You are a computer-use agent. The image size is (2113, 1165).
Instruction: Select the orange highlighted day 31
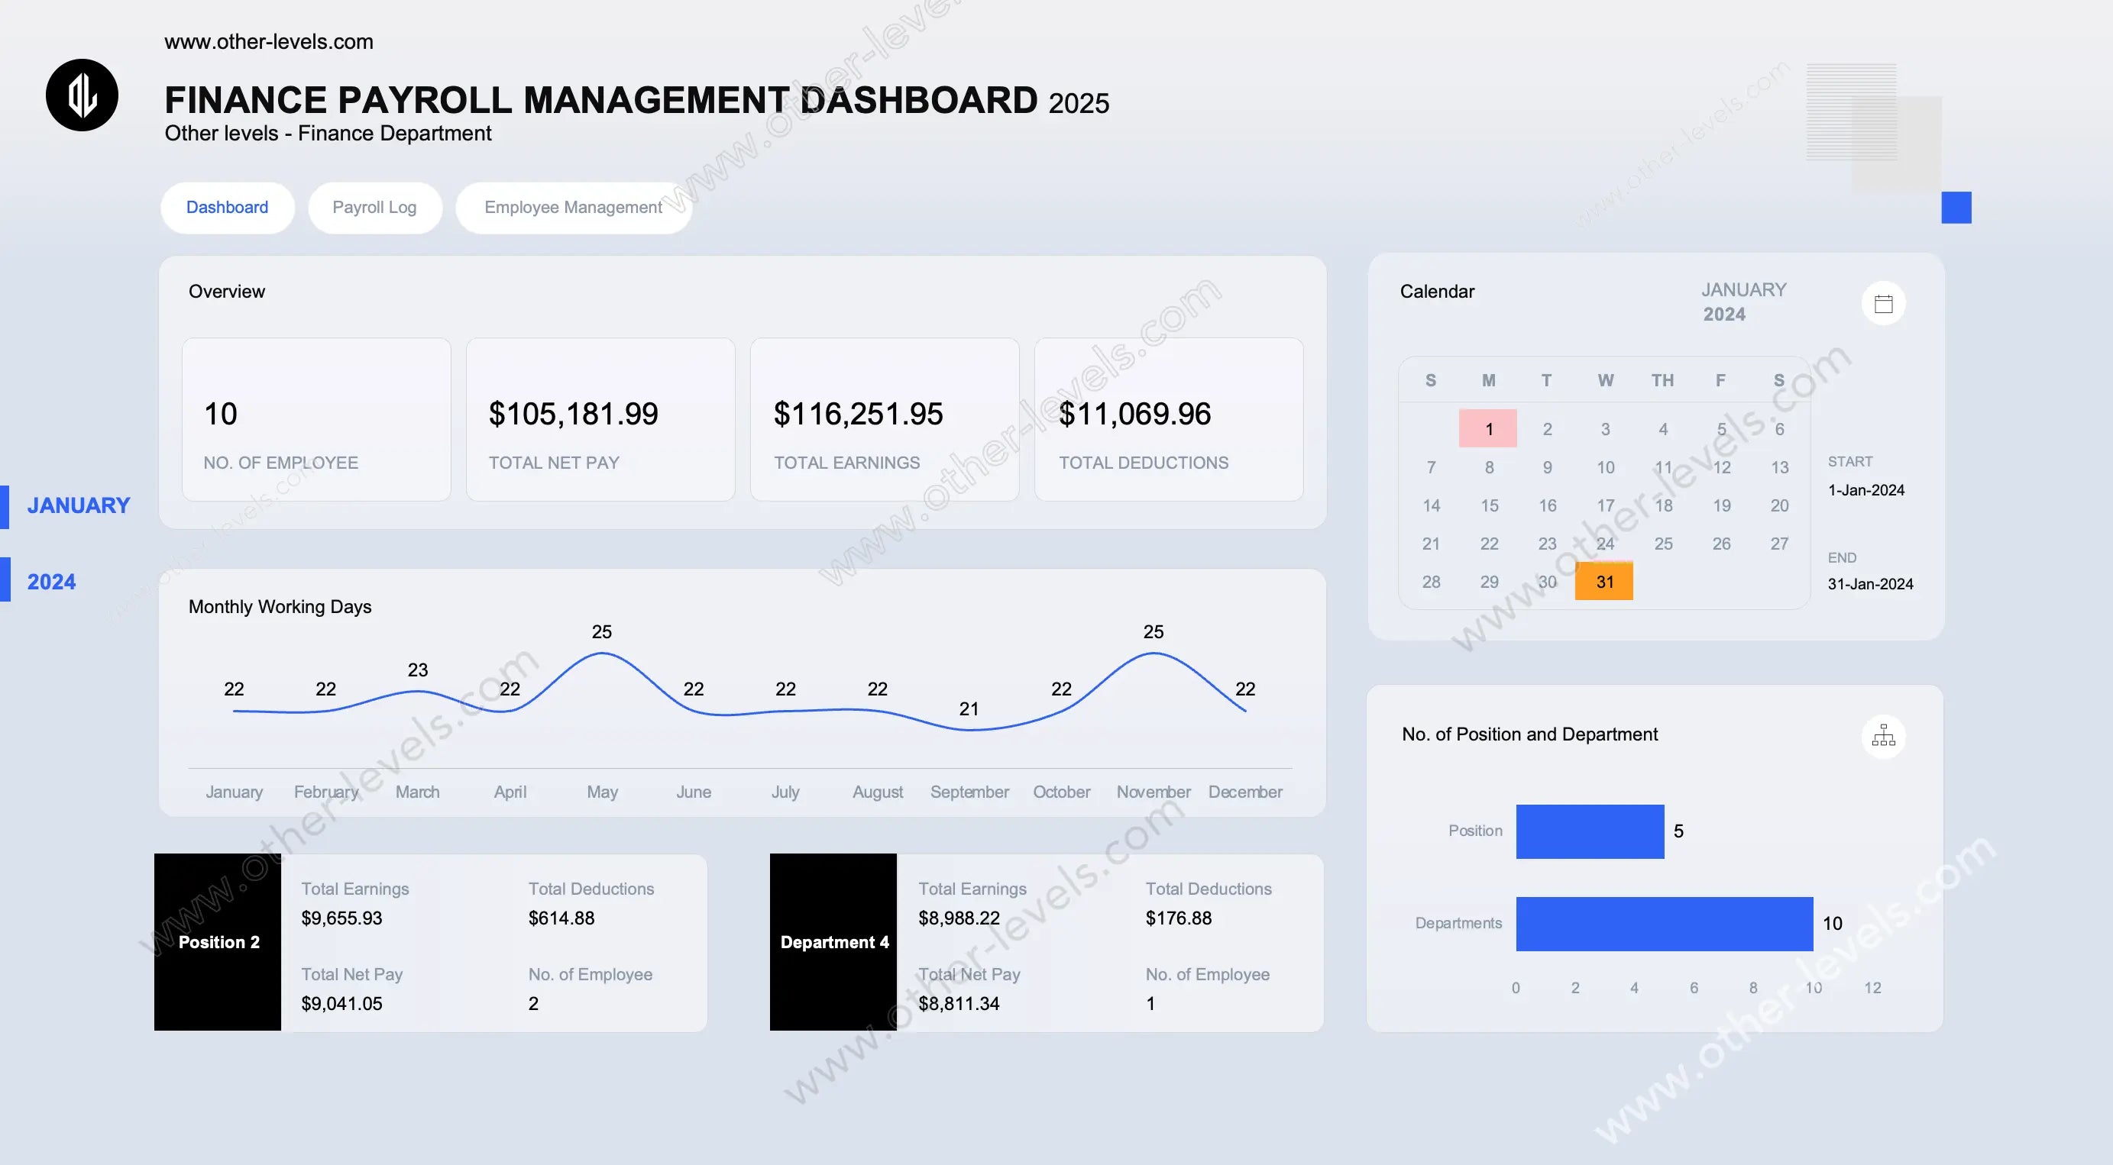click(1603, 581)
